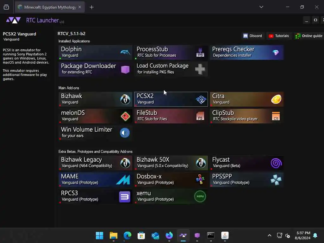The image size is (324, 243).
Task: Open the Discord link button
Action: pos(253,36)
